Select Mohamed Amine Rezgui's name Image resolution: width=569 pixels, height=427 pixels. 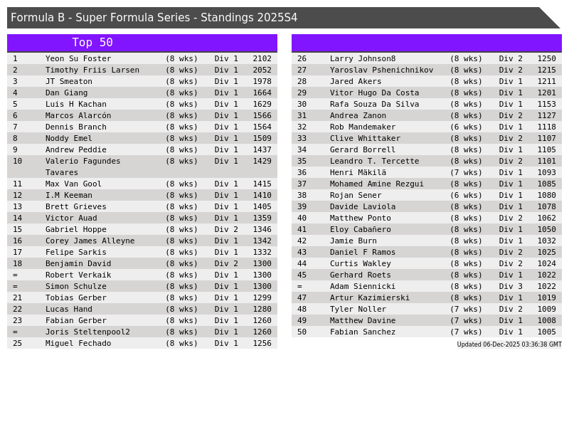(x=376, y=184)
